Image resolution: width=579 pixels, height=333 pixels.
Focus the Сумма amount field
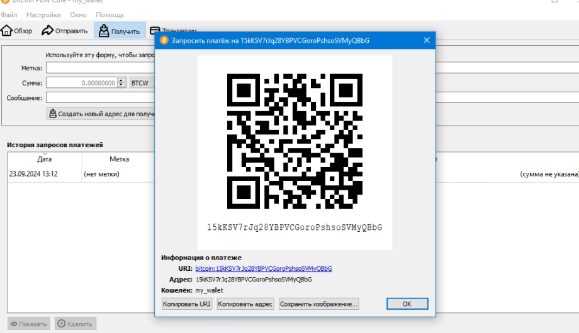pos(82,83)
